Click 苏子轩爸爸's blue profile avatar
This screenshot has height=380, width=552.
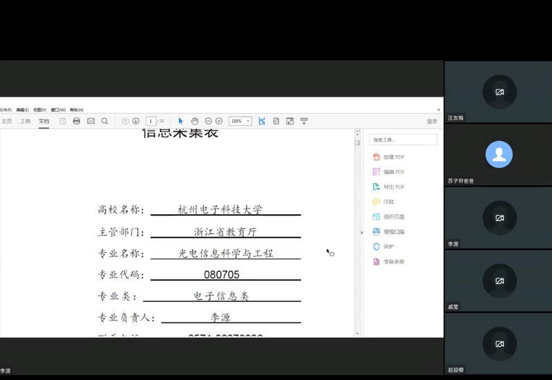pyautogui.click(x=499, y=154)
